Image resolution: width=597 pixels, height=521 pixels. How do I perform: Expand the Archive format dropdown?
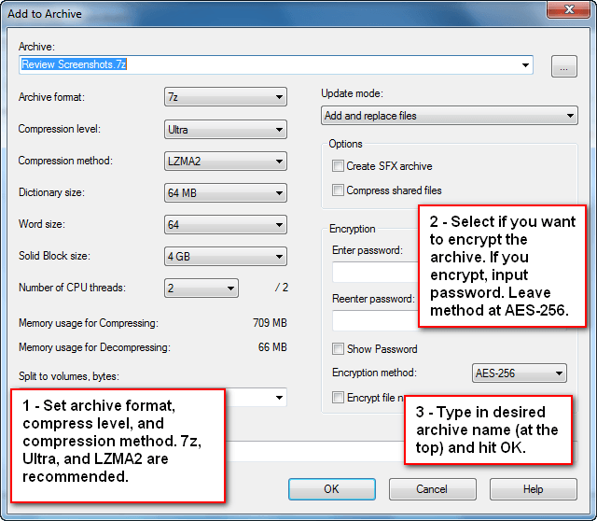(226, 97)
